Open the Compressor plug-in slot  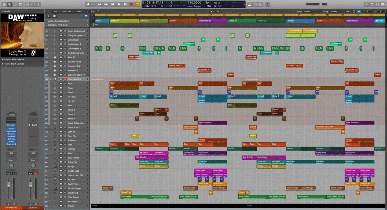pyautogui.click(x=11, y=131)
